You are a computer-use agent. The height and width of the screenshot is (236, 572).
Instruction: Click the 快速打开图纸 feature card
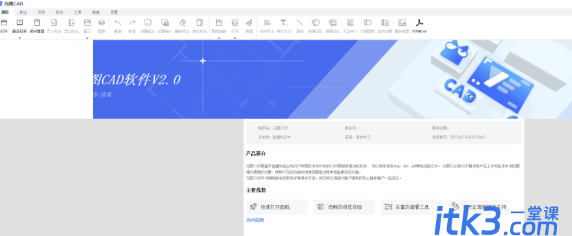click(x=277, y=207)
